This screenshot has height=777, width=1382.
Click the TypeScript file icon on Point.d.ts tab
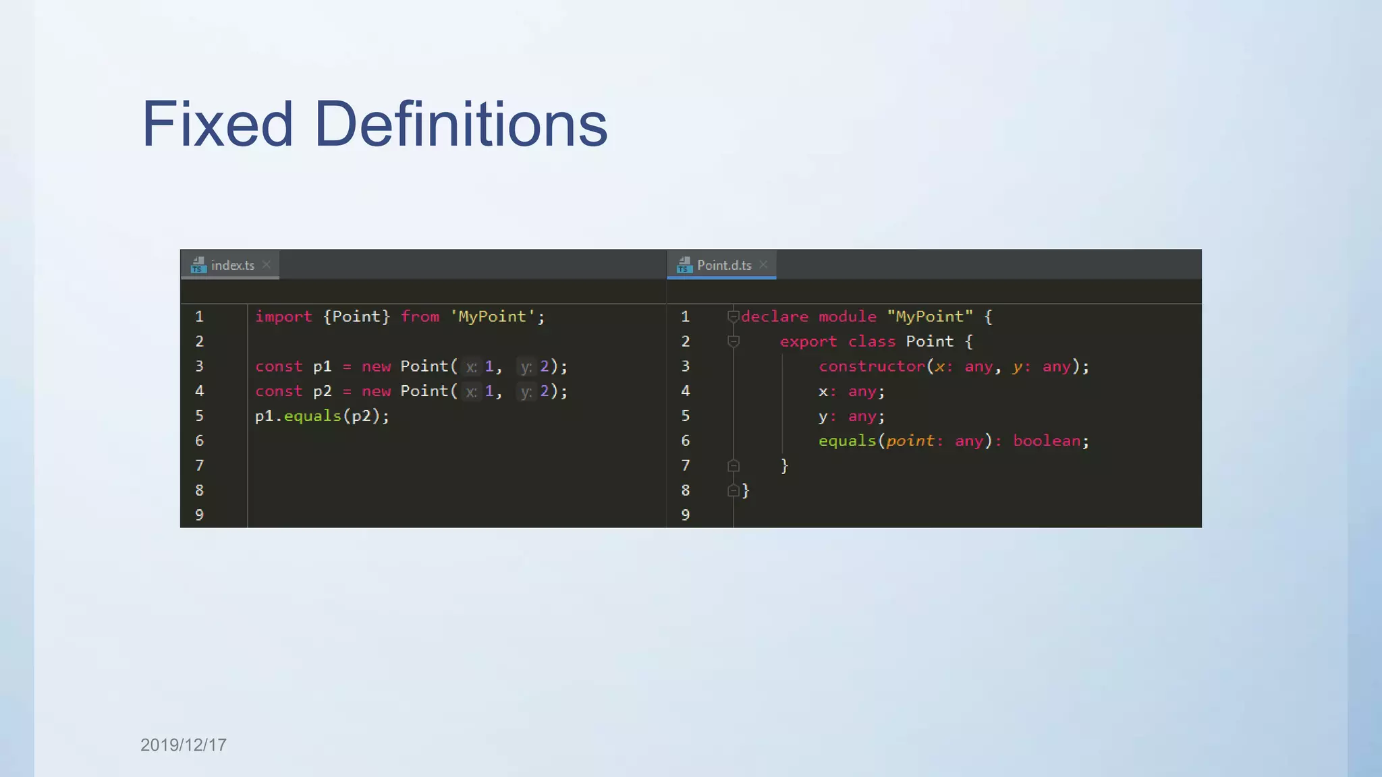(684, 265)
